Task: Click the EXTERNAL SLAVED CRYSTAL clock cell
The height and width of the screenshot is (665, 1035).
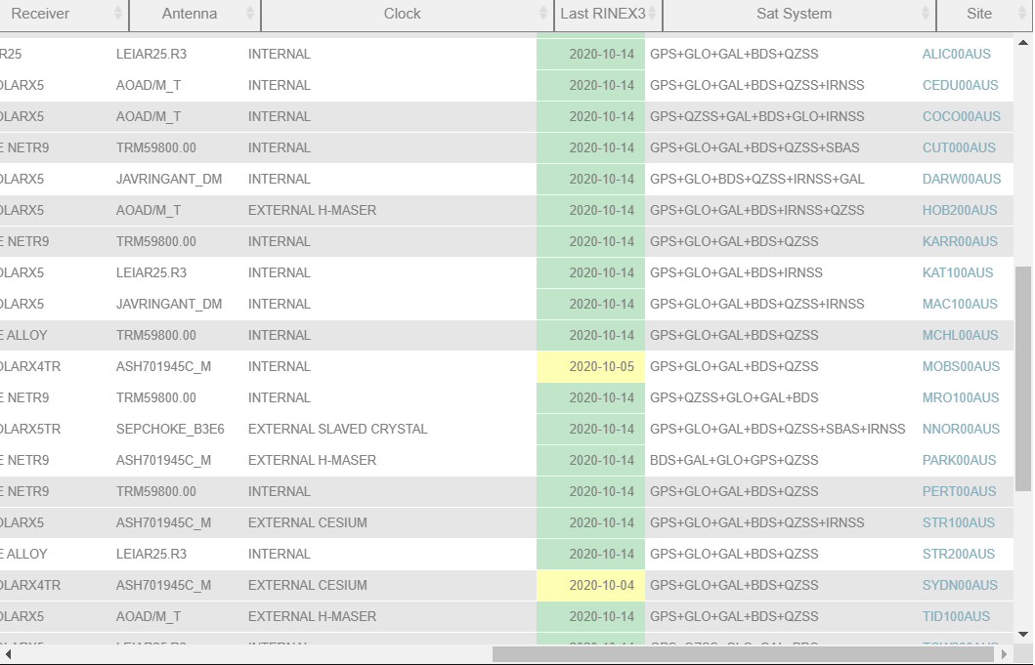Action: coord(338,429)
